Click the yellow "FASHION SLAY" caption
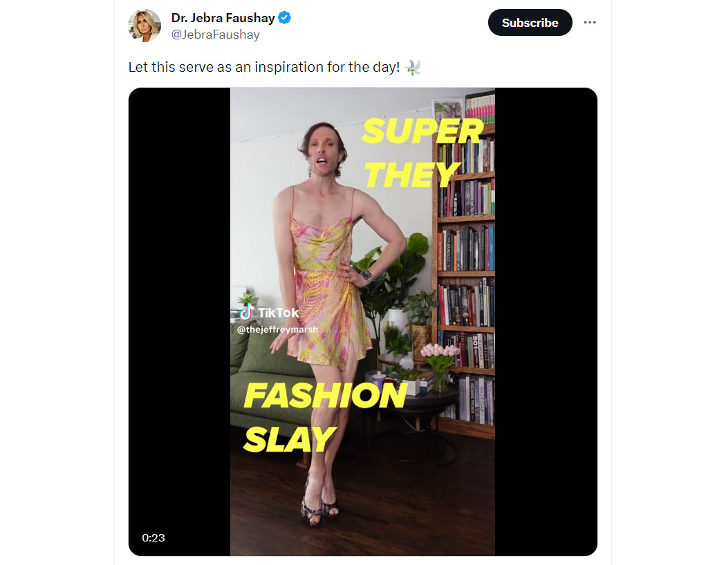 click(324, 417)
